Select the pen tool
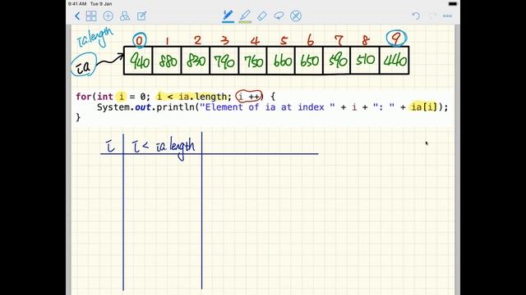This screenshot has width=526, height=295. coord(228,16)
